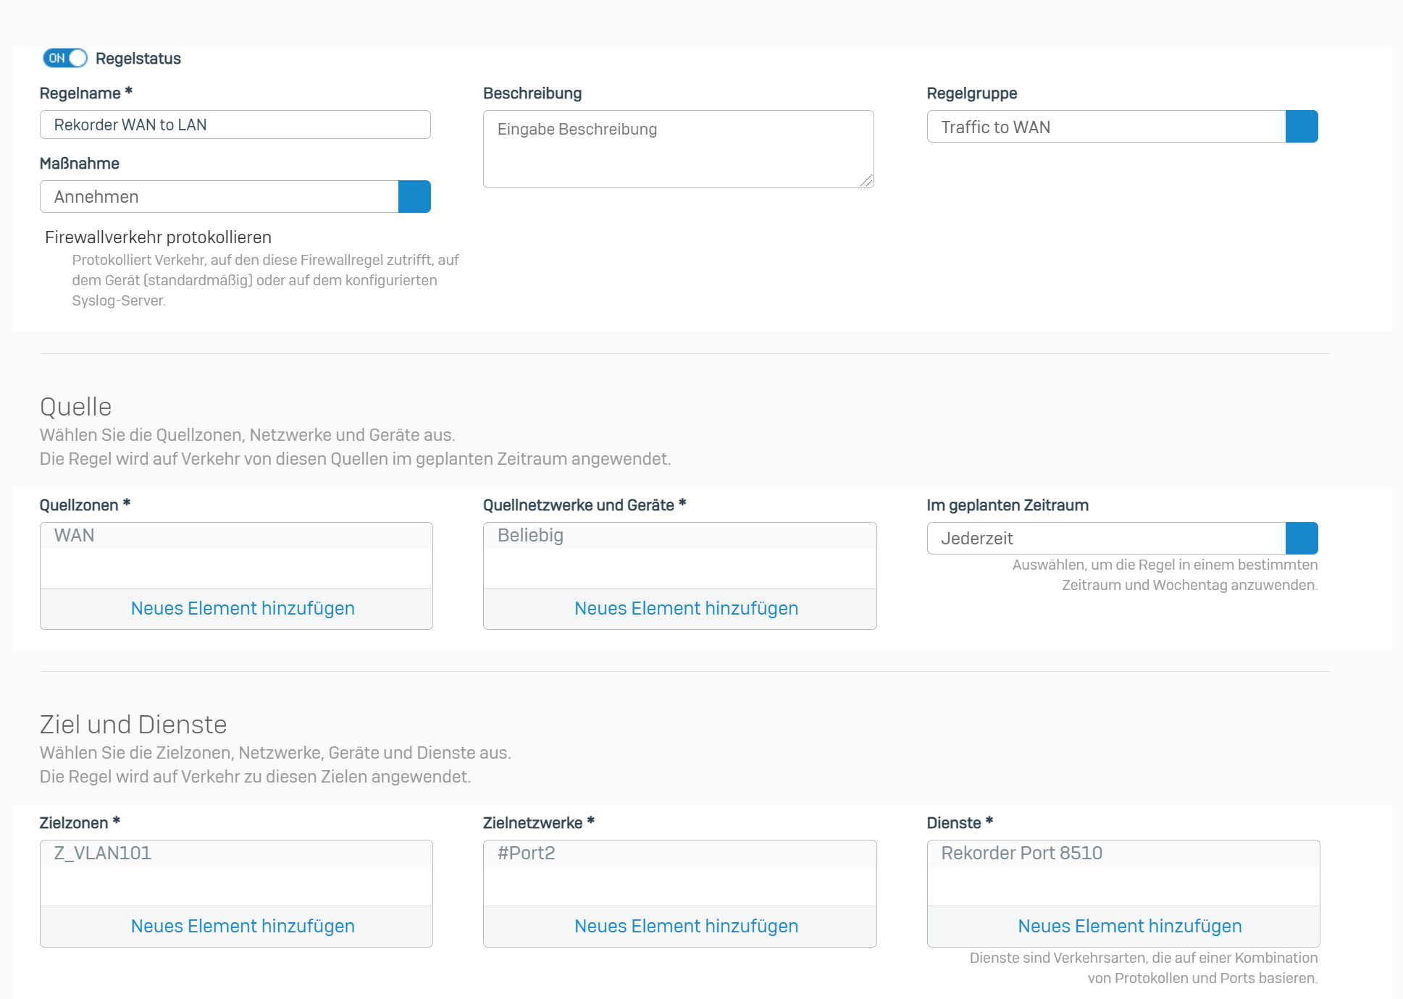The height and width of the screenshot is (999, 1403).
Task: Edit the Regelname field 'Rekorder WAN to LAN'
Action: click(235, 125)
